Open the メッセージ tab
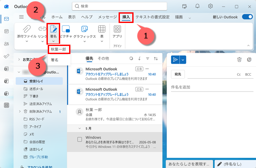 (108, 17)
